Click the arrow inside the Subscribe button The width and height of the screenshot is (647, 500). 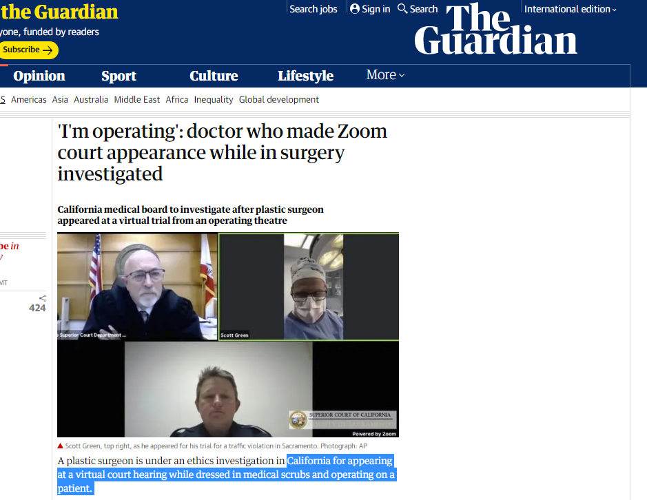[48, 50]
